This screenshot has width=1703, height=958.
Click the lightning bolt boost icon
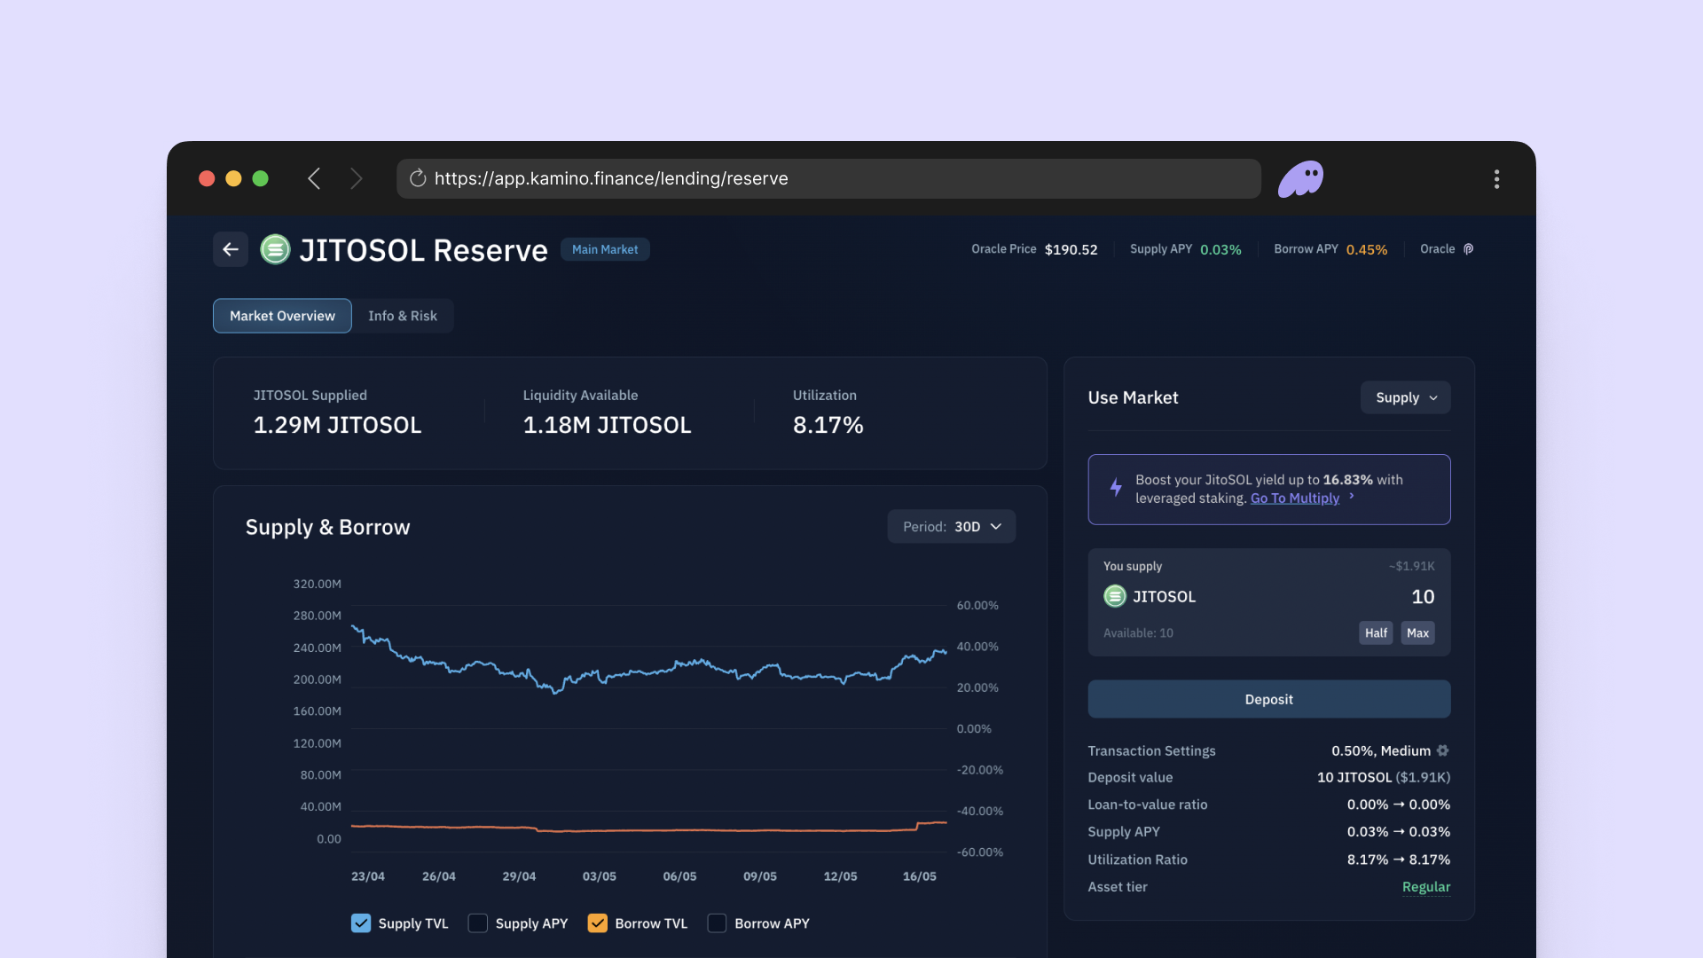coord(1116,487)
